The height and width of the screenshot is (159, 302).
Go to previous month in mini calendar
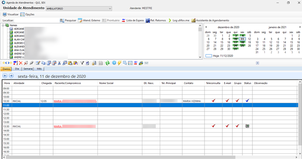coord(206,27)
